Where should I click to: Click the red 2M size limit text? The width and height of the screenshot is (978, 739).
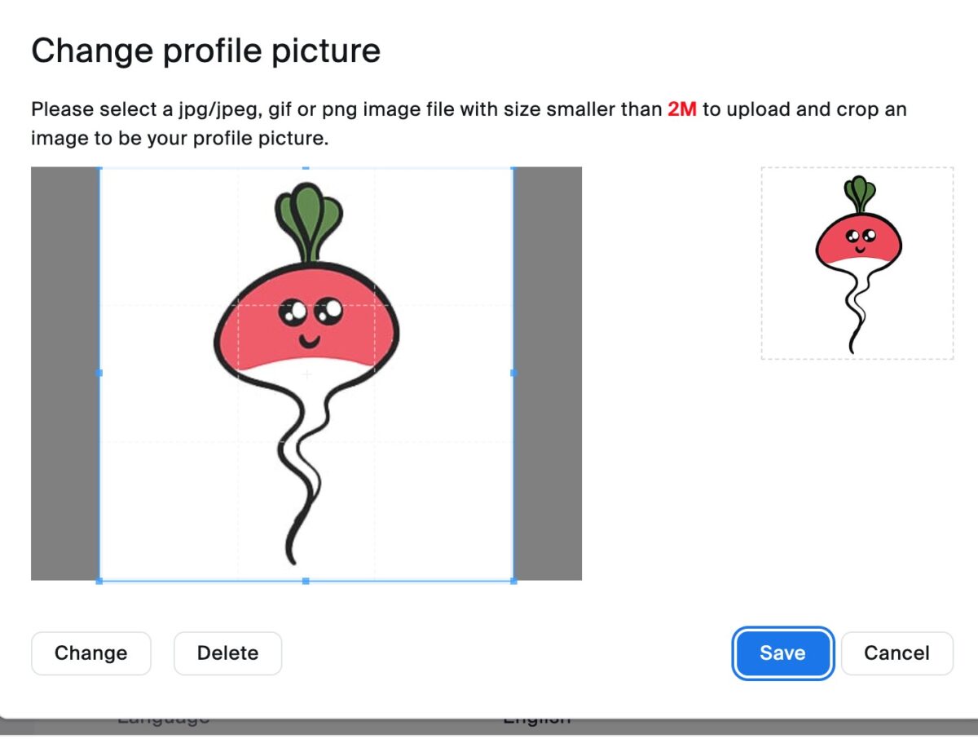682,109
